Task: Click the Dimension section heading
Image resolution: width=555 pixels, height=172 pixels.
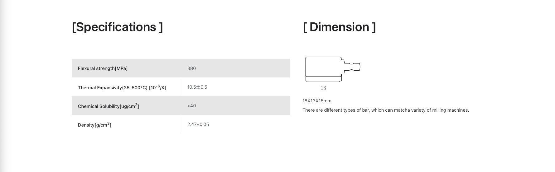Action: click(x=339, y=27)
